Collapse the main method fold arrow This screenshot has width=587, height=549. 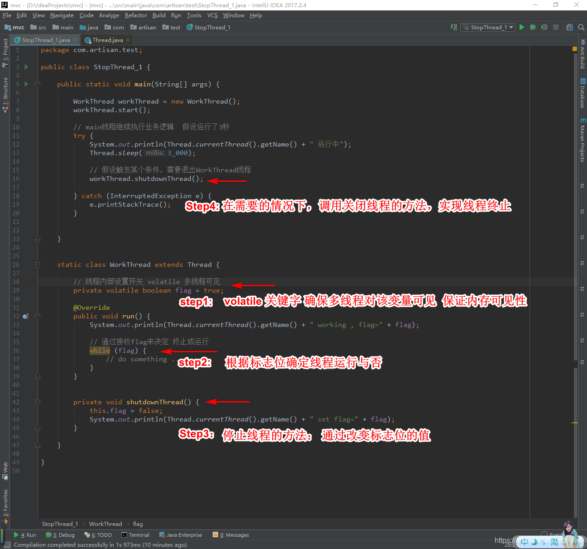38,84
